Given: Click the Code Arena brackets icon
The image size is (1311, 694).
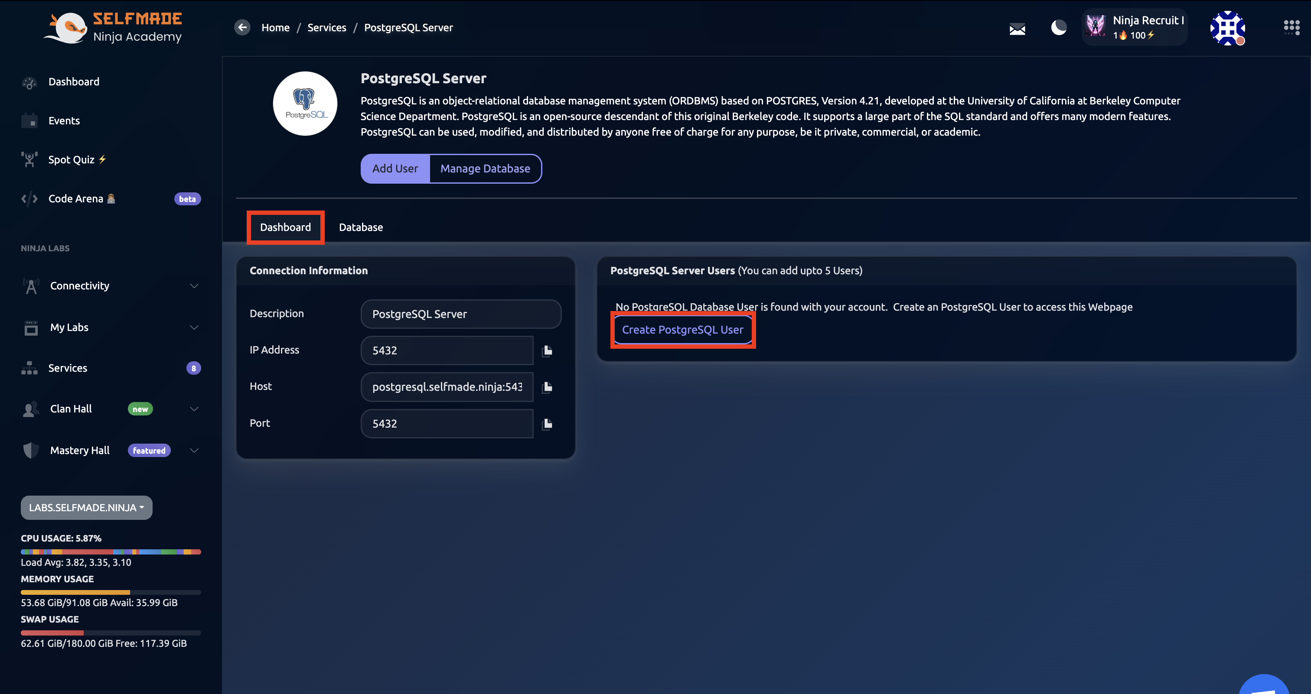Looking at the screenshot, I should tap(29, 199).
